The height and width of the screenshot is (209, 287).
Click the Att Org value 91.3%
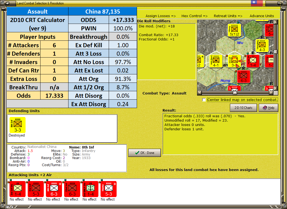point(123,79)
